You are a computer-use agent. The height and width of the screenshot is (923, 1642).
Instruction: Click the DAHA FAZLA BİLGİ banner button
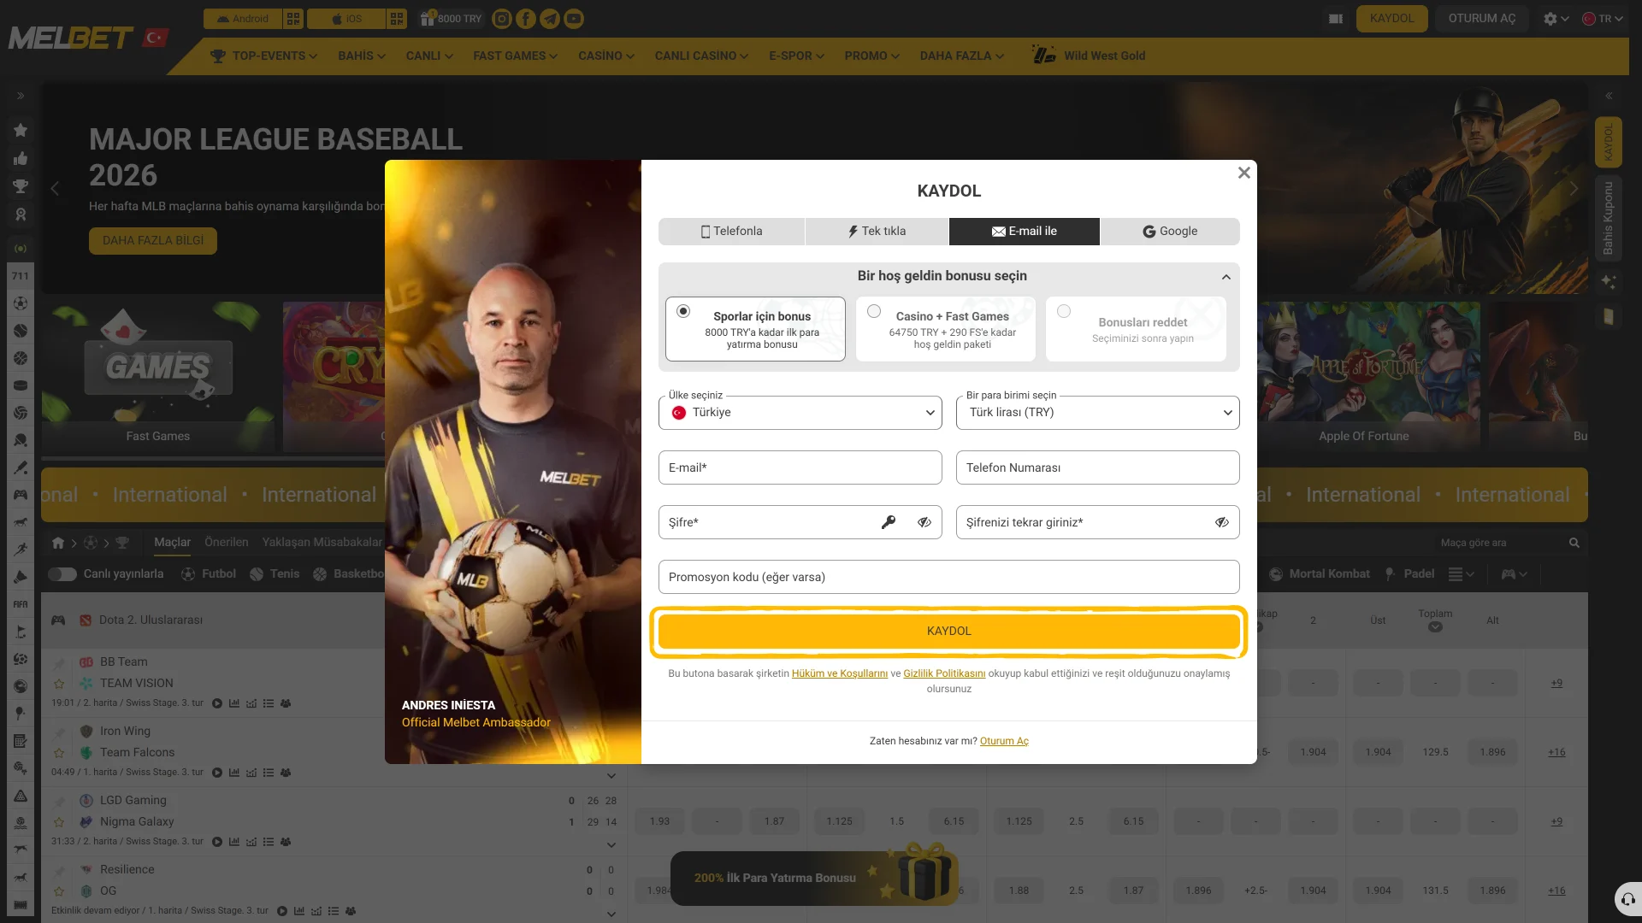click(153, 241)
